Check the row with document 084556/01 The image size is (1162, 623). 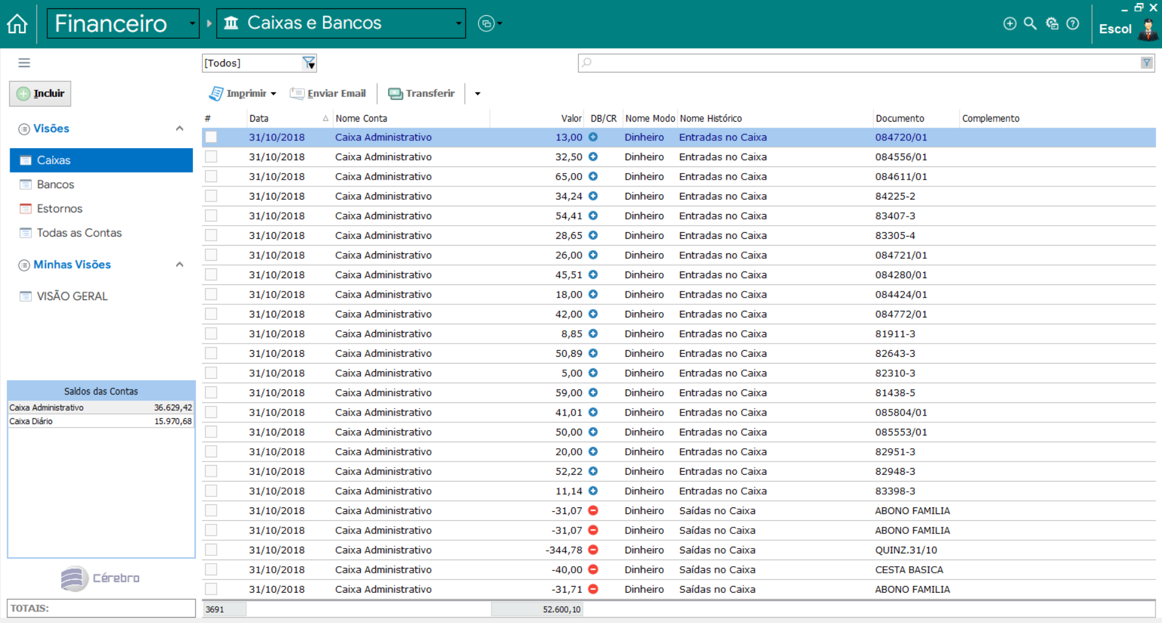pyautogui.click(x=211, y=157)
